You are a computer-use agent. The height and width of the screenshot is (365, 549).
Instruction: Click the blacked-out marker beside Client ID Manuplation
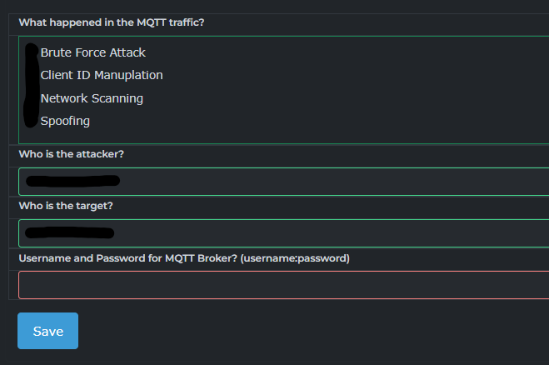(32, 75)
